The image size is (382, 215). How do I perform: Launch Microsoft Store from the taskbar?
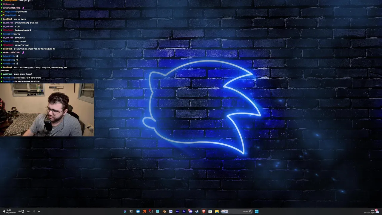(x=210, y=211)
